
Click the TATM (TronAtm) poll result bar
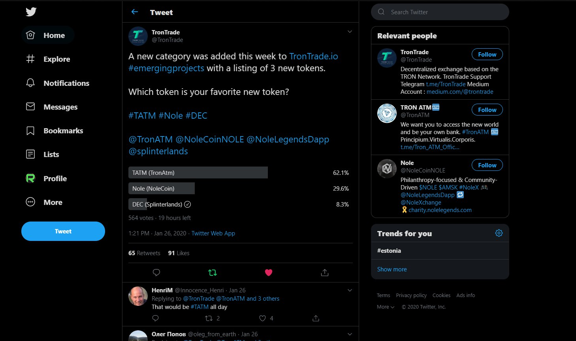[198, 173]
